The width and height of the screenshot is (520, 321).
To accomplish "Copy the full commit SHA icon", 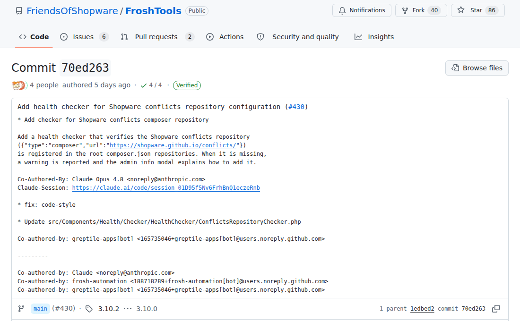I will coord(496,309).
